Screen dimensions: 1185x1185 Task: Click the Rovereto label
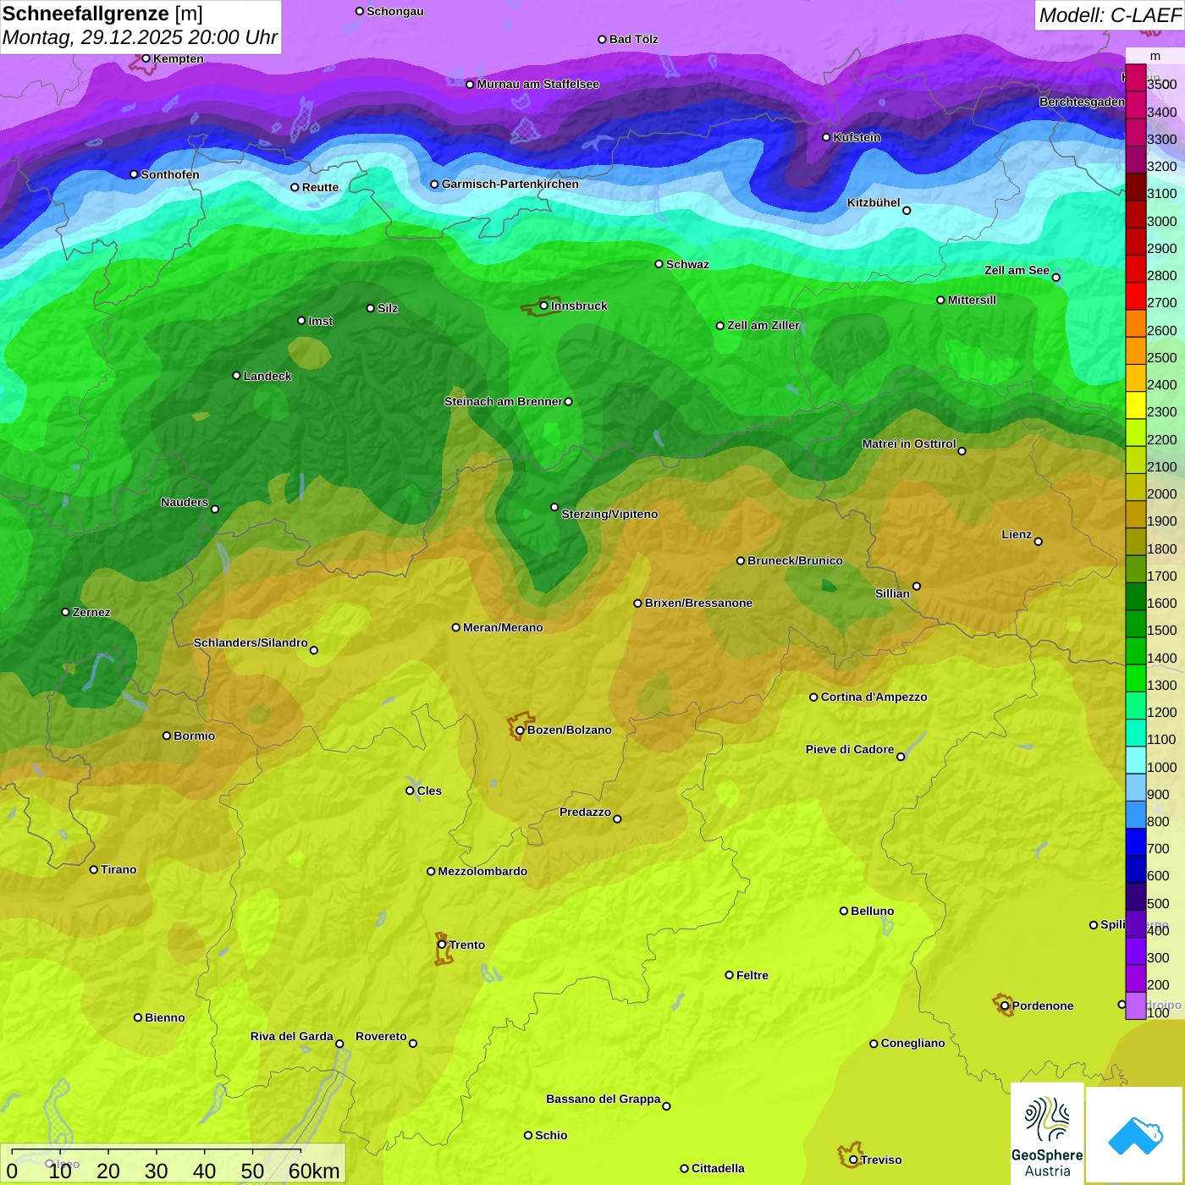[x=381, y=1036]
